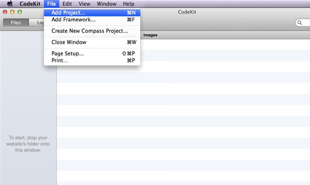Open the Help menu
The image size is (310, 185).
click(x=129, y=4)
